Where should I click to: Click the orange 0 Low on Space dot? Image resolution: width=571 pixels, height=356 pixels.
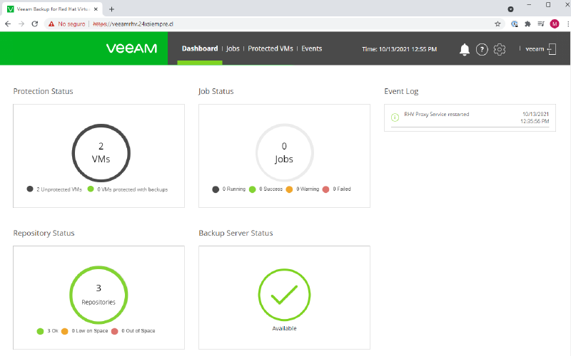point(65,331)
